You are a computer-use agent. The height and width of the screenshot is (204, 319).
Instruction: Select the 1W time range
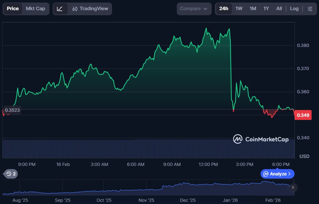(x=239, y=9)
